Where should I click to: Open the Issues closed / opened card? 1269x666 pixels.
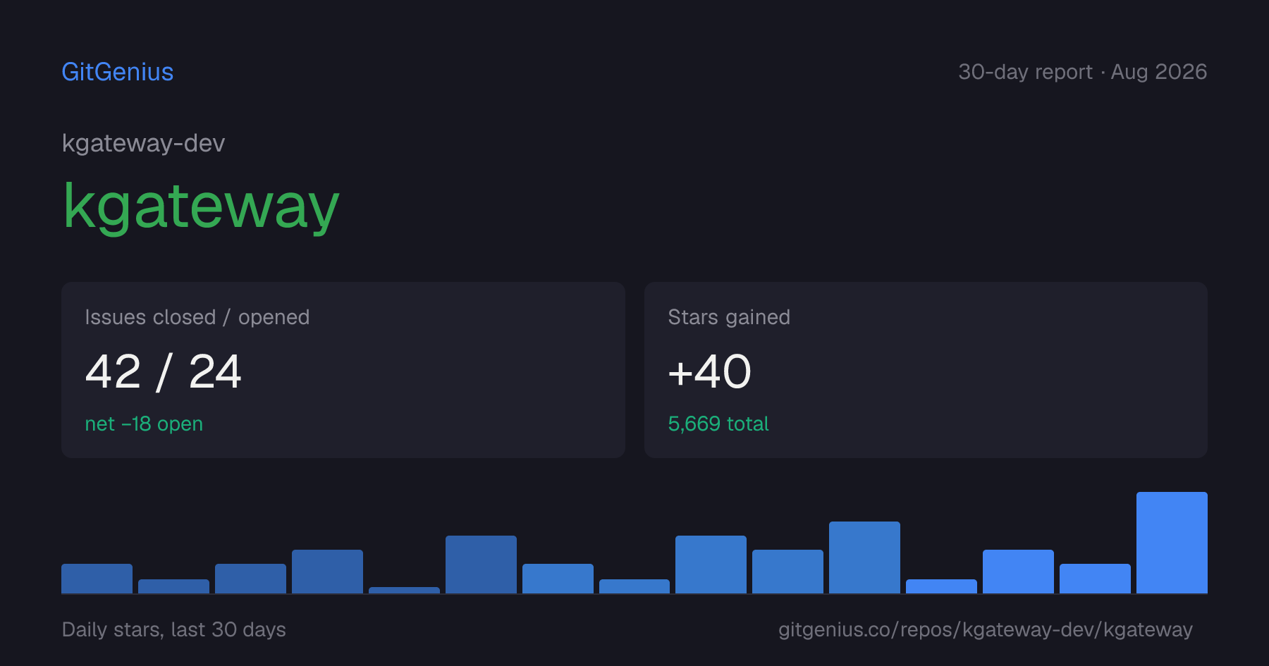(343, 370)
